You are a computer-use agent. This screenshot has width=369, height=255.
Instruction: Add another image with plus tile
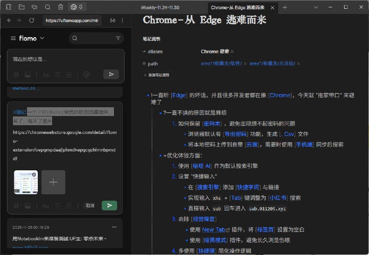click(x=53, y=182)
